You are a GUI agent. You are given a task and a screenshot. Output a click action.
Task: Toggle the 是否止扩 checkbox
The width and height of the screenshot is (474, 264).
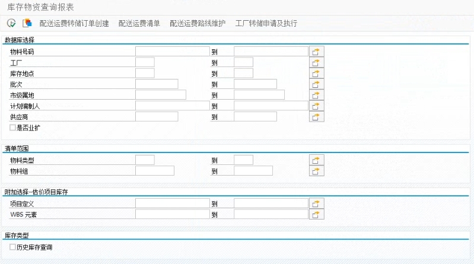pyautogui.click(x=13, y=128)
